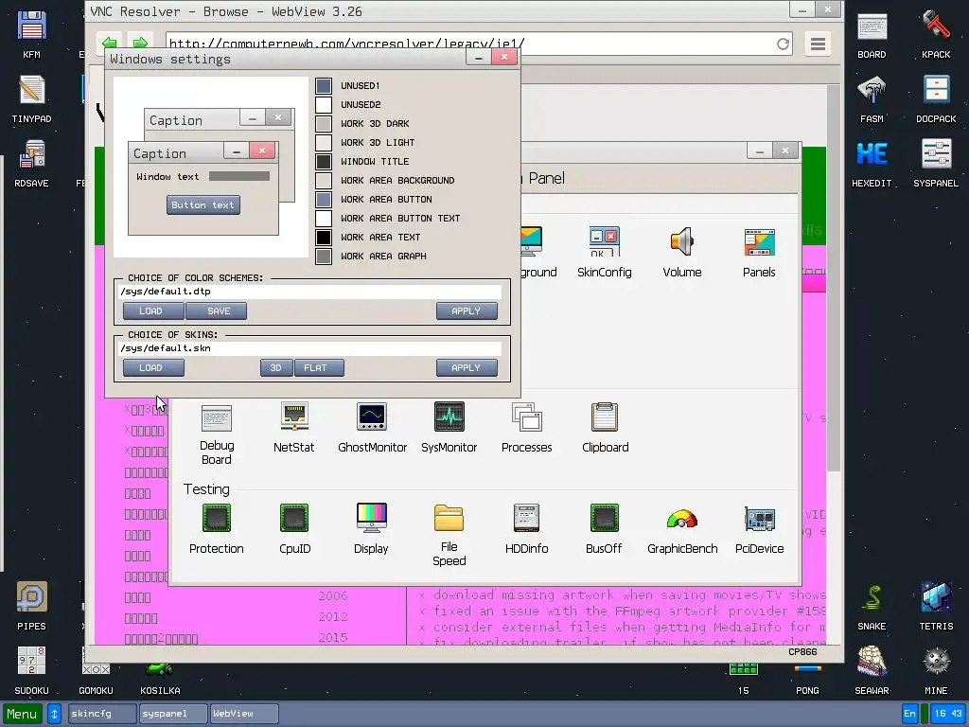This screenshot has height=727, width=969.
Task: Click the /sys/default.skn skin path field
Action: point(309,348)
